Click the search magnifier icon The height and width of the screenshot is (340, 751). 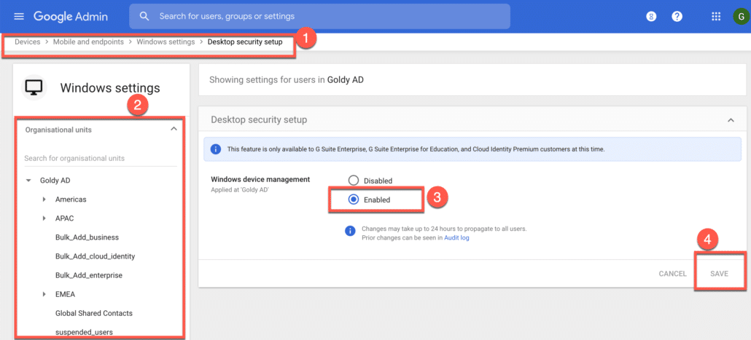click(x=144, y=16)
